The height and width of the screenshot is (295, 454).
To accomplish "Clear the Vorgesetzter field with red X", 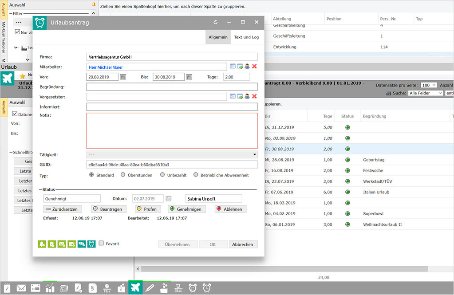I will 254,96.
